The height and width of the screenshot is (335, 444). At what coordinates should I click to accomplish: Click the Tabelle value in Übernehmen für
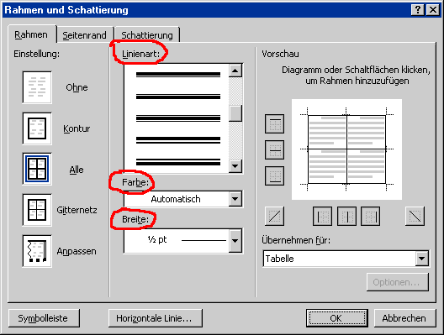click(x=279, y=259)
